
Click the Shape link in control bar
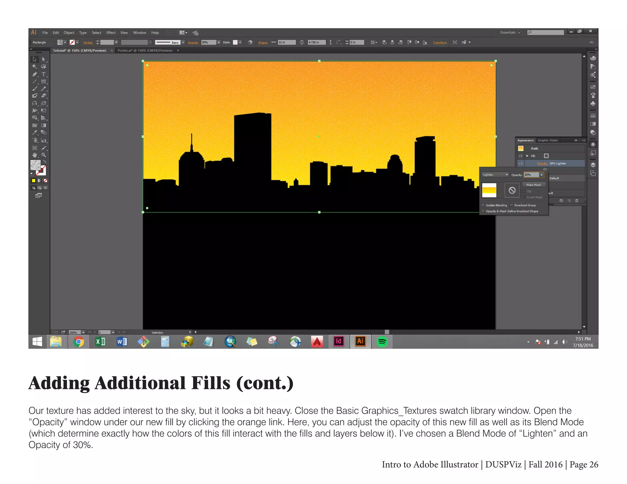point(263,43)
